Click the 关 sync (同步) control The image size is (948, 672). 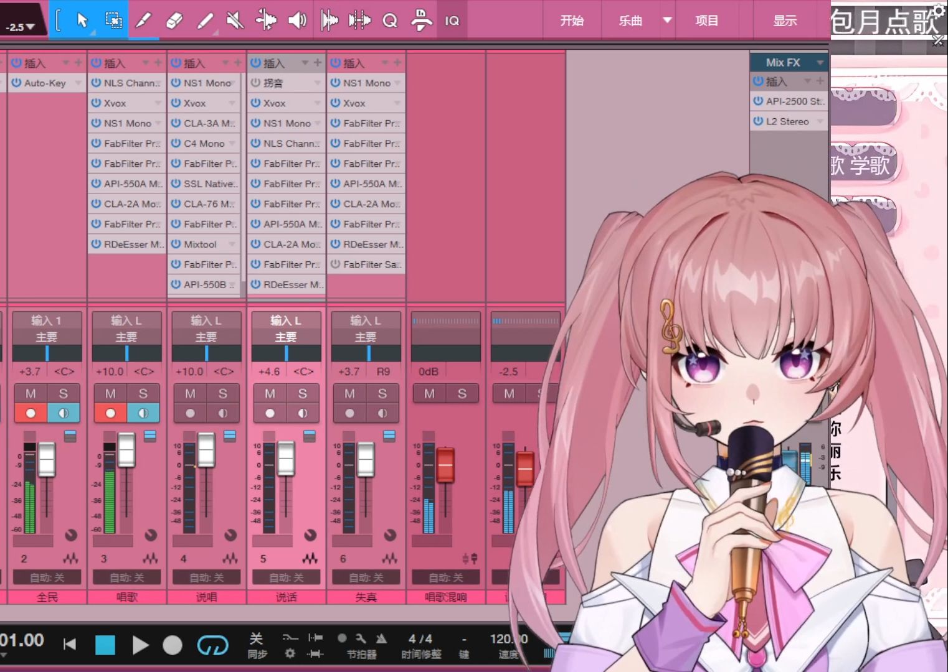(257, 639)
